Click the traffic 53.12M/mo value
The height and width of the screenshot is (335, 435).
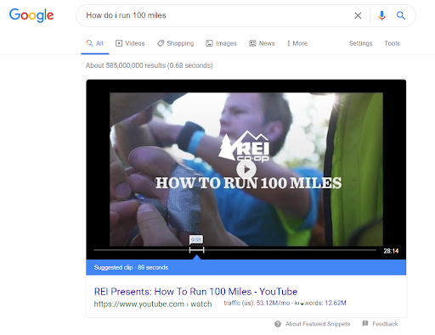coord(273,303)
